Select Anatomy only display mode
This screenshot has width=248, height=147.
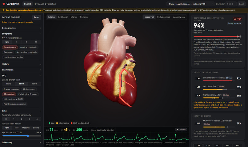(179, 17)
